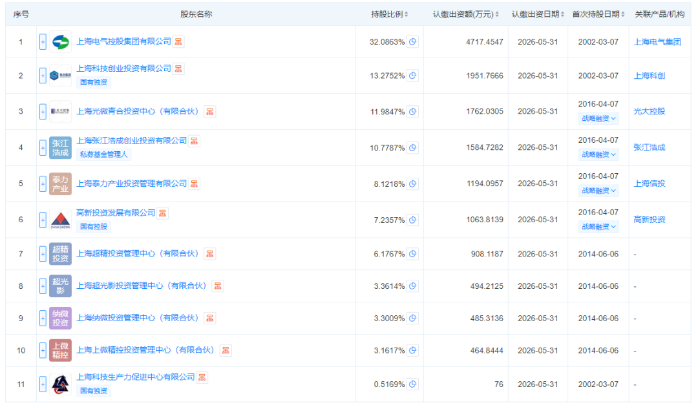Open 战略融资 dropdown in 上海张江浩成 row

pyautogui.click(x=598, y=154)
